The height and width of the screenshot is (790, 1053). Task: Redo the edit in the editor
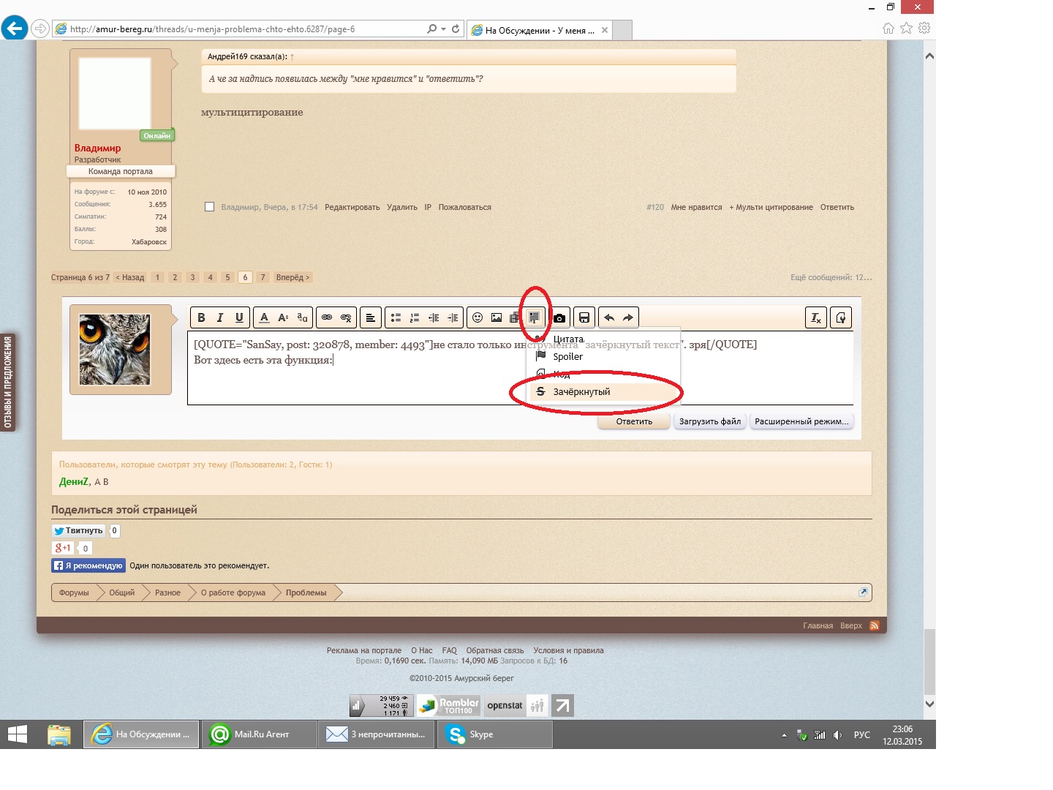tap(628, 317)
